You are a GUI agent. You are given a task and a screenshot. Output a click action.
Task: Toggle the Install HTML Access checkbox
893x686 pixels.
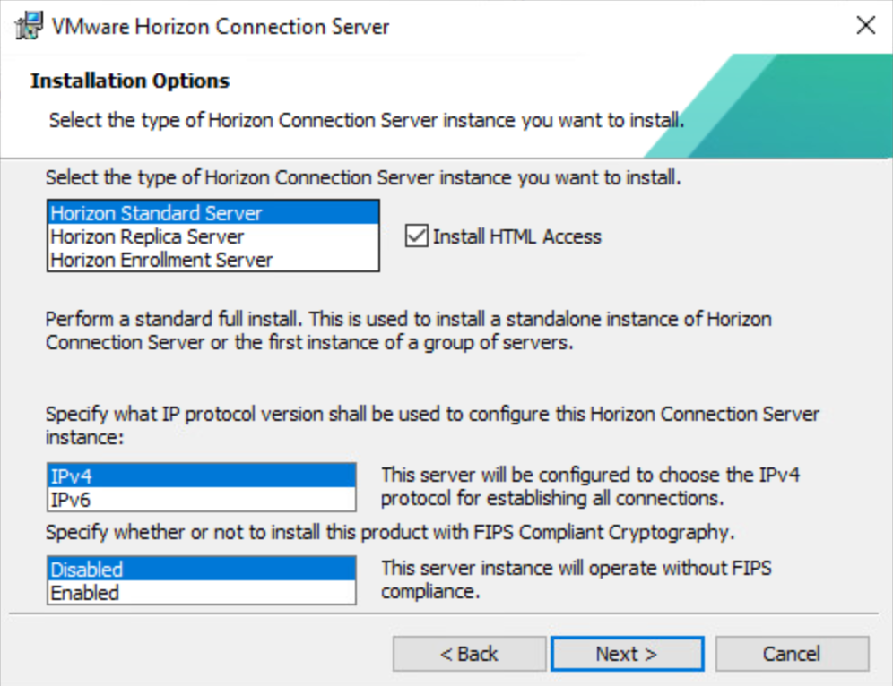(416, 236)
